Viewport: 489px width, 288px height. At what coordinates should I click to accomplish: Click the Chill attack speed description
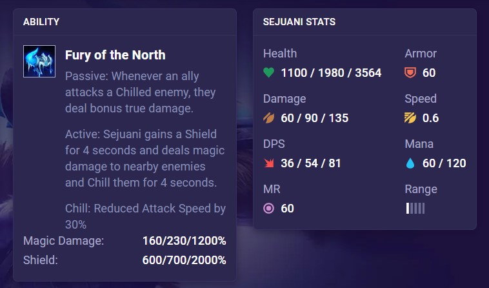pos(145,216)
